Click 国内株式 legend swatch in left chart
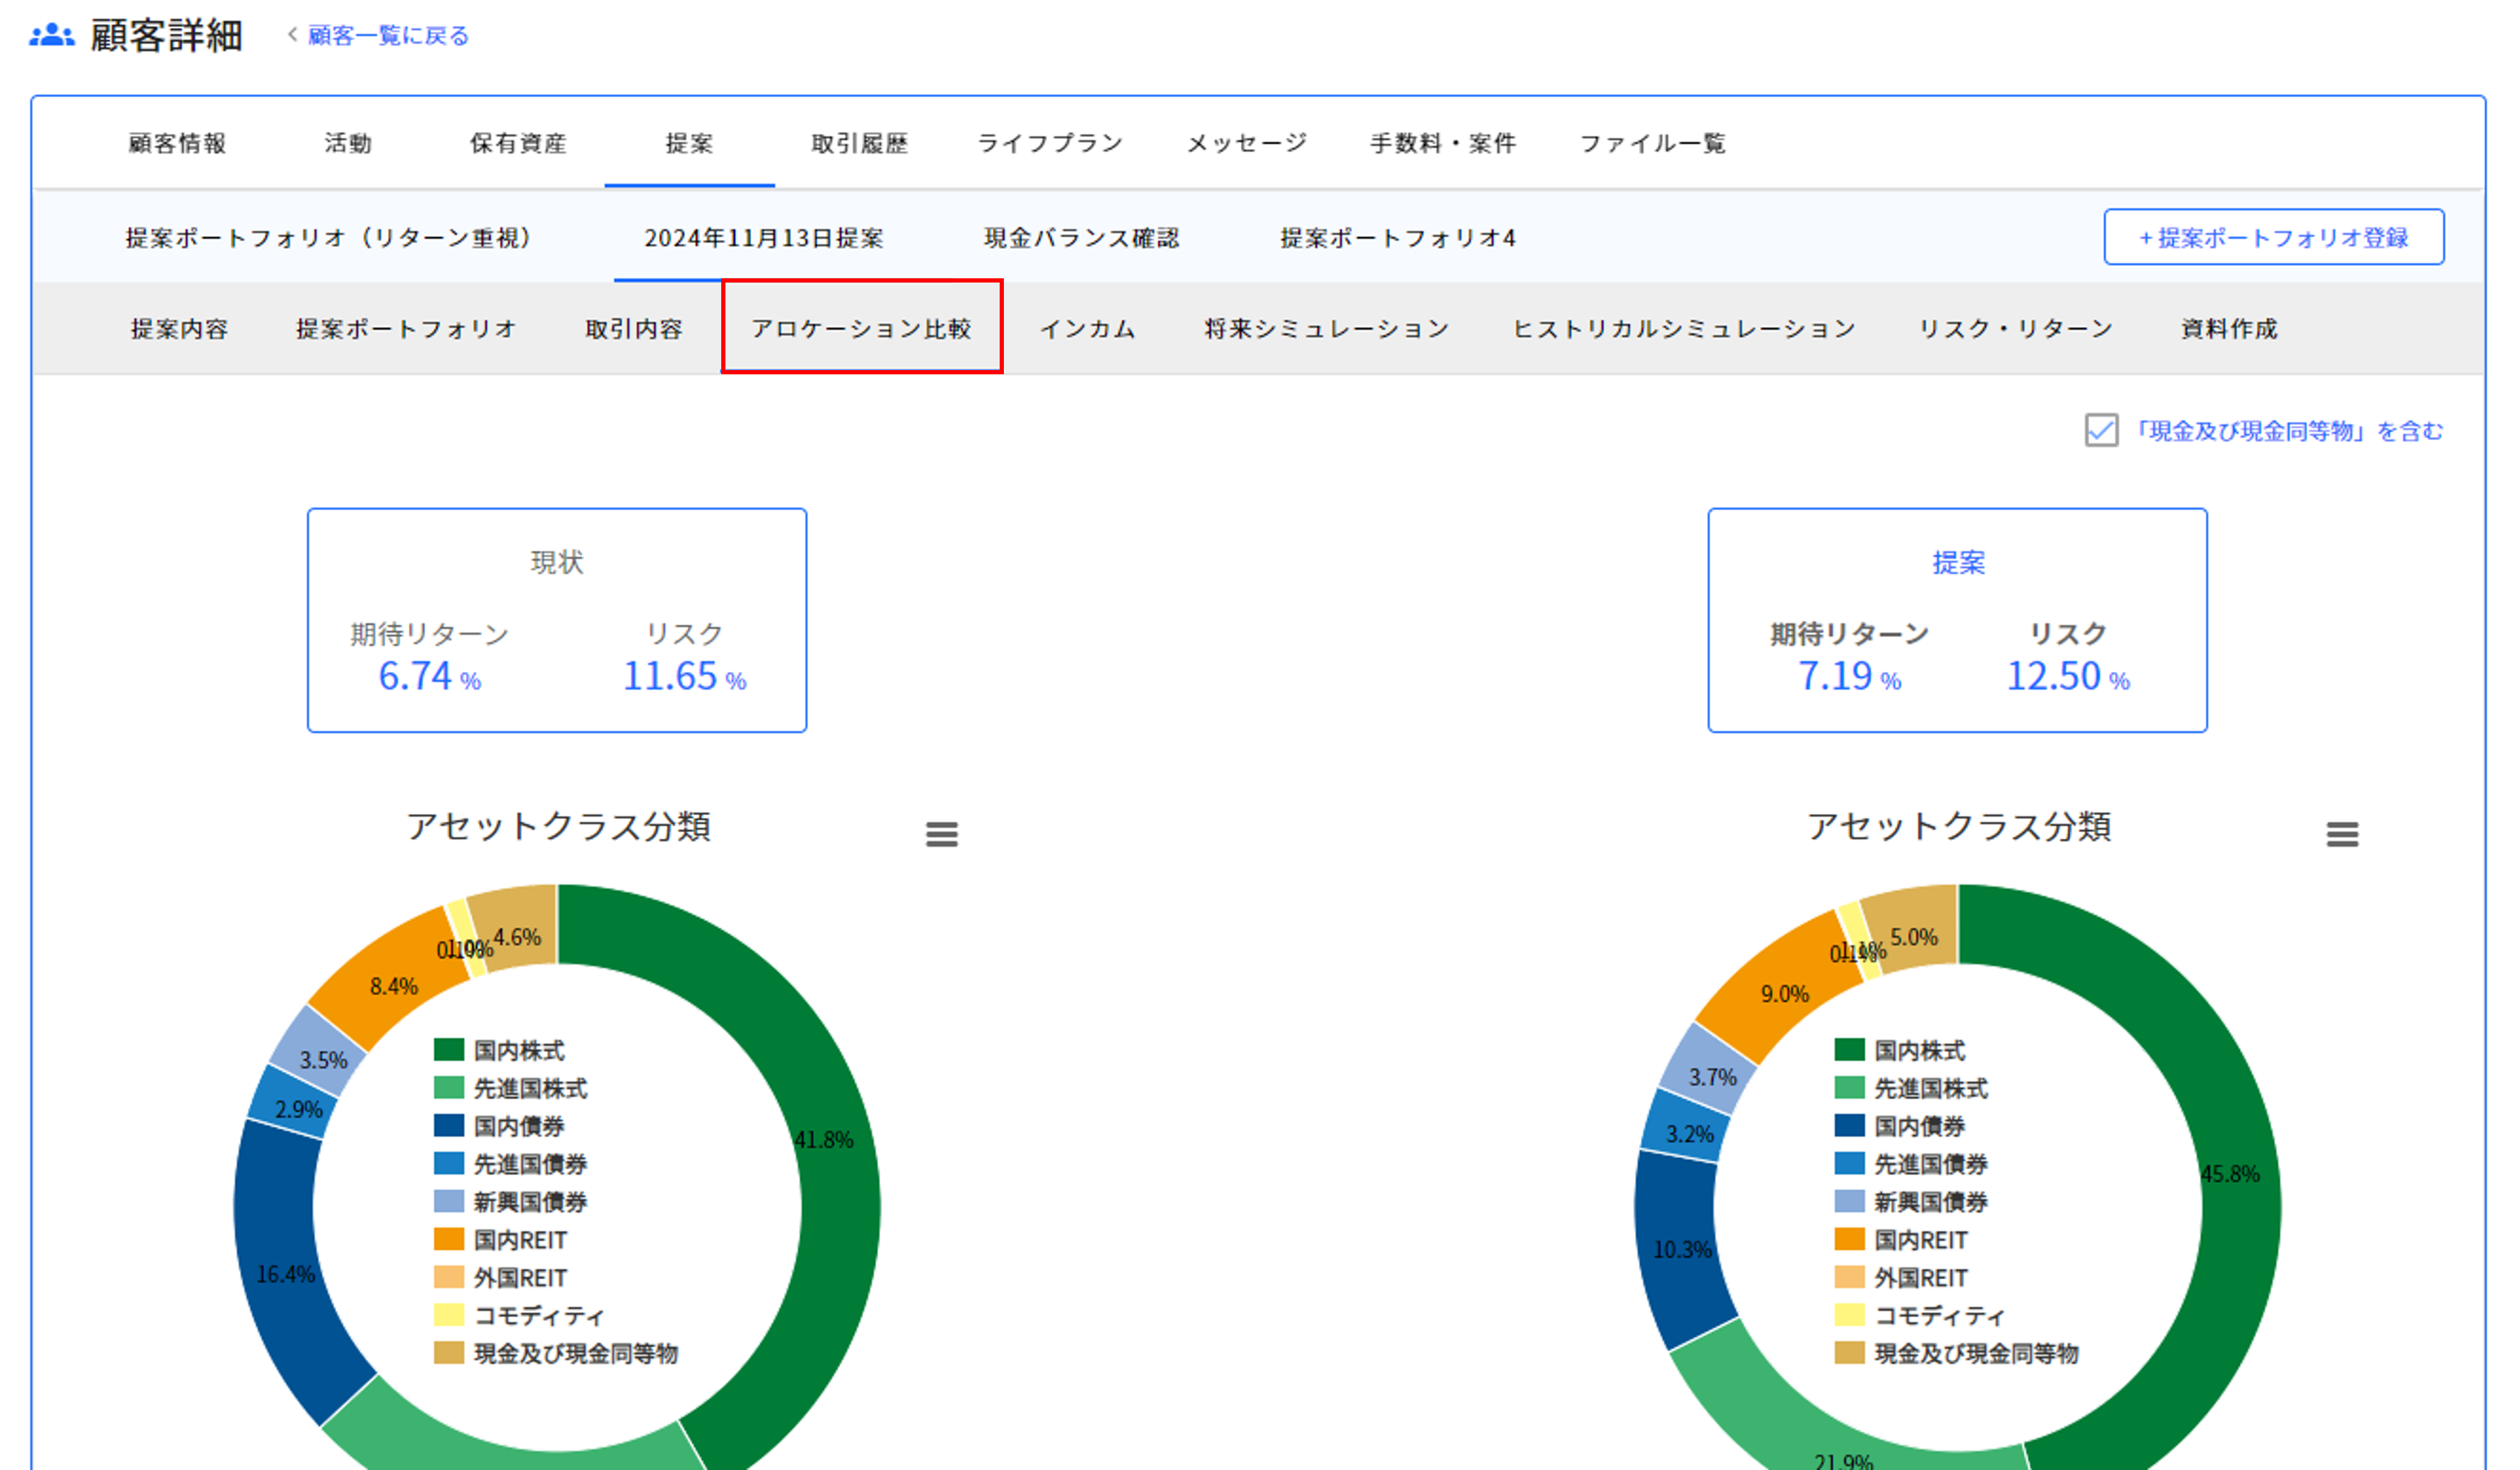The image size is (2520, 1470). point(449,1049)
